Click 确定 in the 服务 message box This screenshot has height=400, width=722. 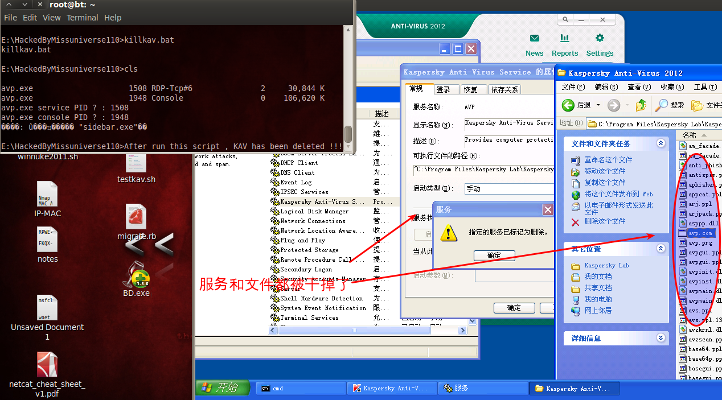tap(494, 255)
